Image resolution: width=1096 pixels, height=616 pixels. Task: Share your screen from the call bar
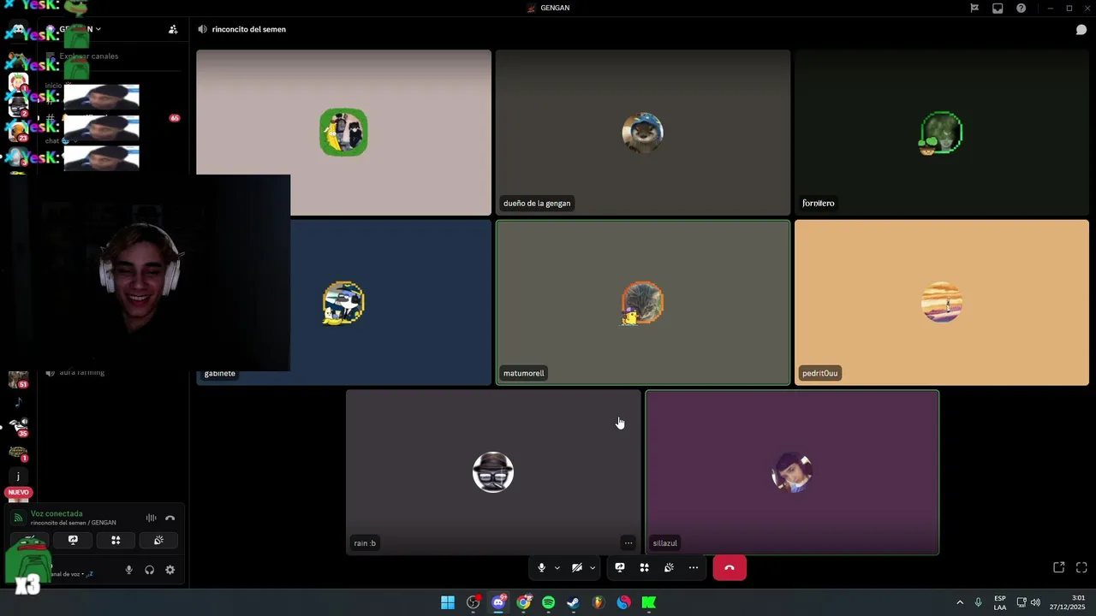click(x=620, y=567)
